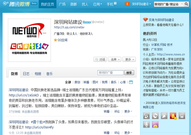Switch to the 日志 tab
This screenshot has height=135, width=191.
pyautogui.click(x=26, y=74)
